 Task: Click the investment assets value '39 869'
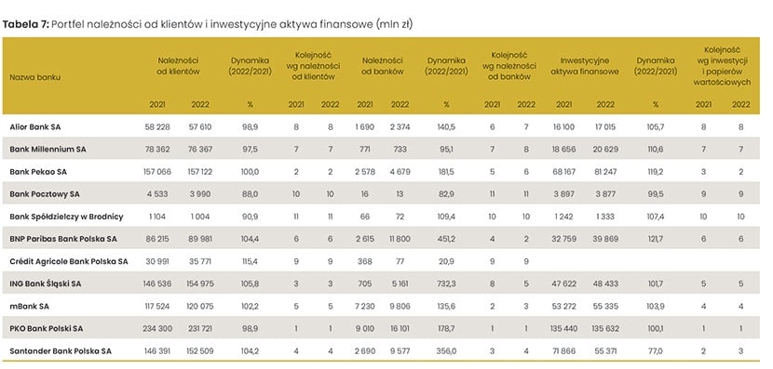tap(605, 239)
